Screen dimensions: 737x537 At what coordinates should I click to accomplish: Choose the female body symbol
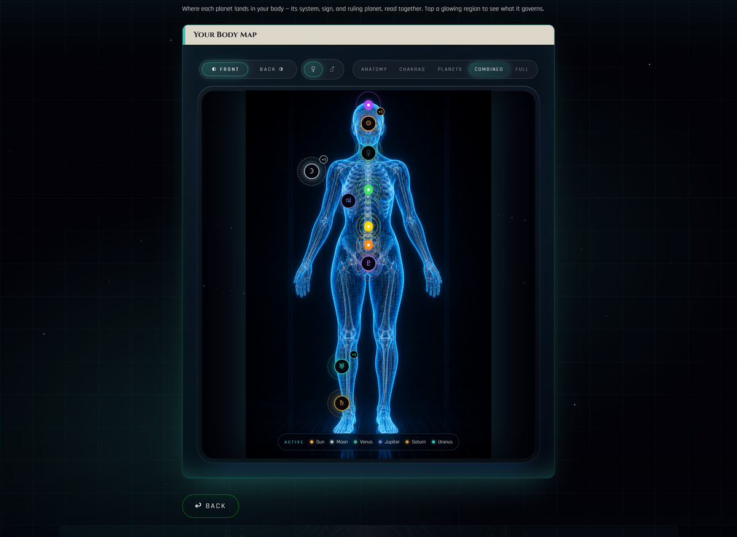313,69
